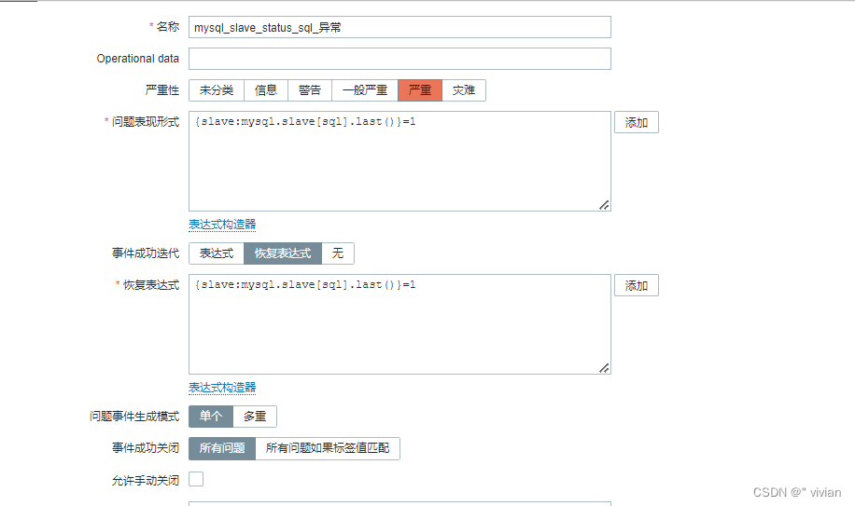The height and width of the screenshot is (506, 855).
Task: Select severity 灾难
Action: click(x=464, y=90)
